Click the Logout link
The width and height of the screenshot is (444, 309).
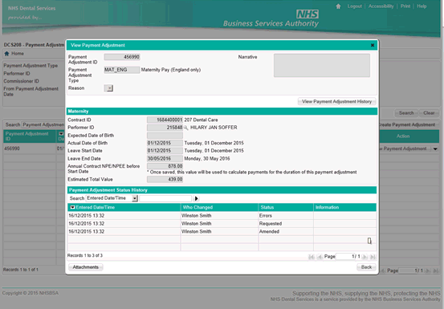[355, 6]
